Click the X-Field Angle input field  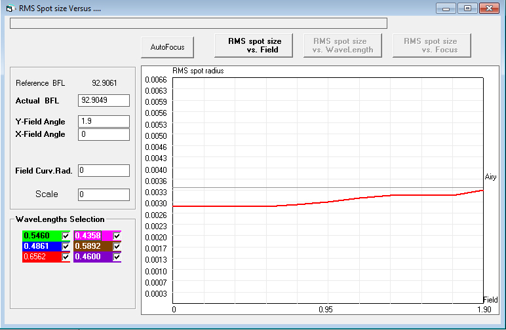pyautogui.click(x=104, y=134)
